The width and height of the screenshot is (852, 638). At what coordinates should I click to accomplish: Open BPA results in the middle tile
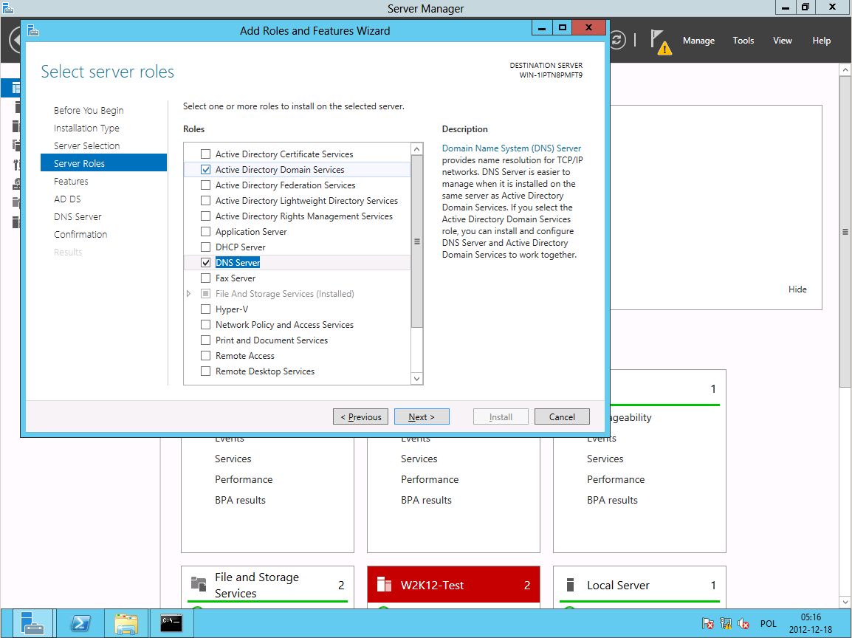coord(426,500)
